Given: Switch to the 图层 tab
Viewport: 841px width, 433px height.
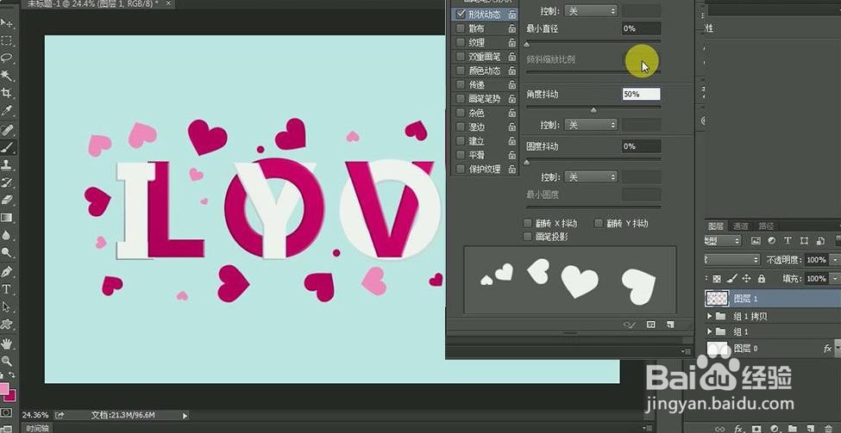Looking at the screenshot, I should click(x=715, y=226).
